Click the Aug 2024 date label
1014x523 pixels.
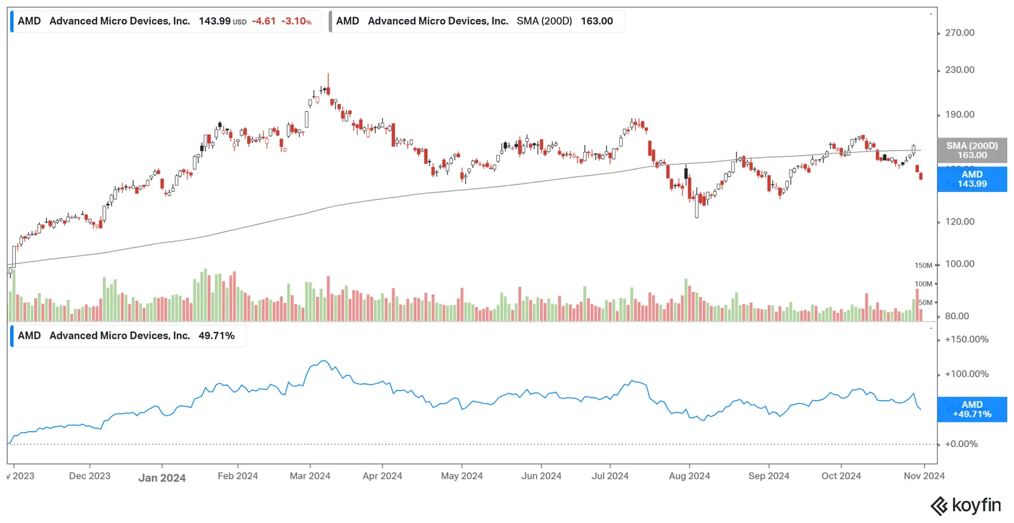pos(690,476)
